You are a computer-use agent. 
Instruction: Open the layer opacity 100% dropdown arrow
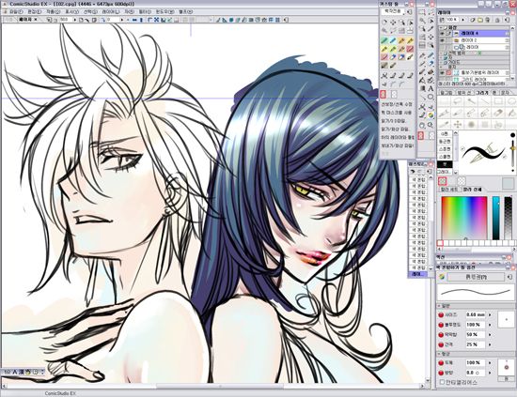coord(462,20)
